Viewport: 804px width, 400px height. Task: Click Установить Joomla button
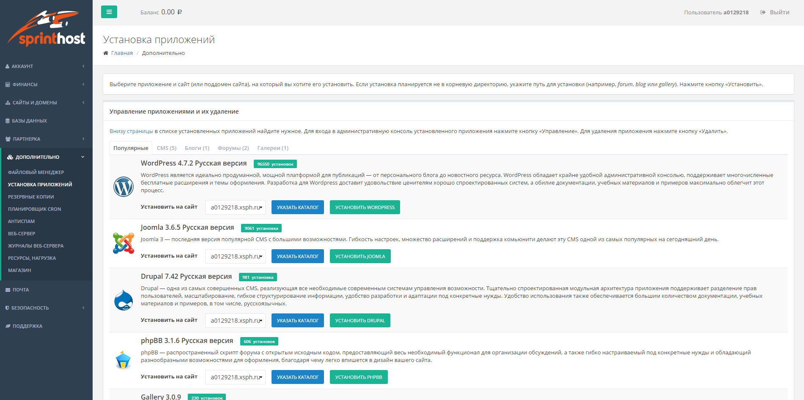[x=360, y=256]
